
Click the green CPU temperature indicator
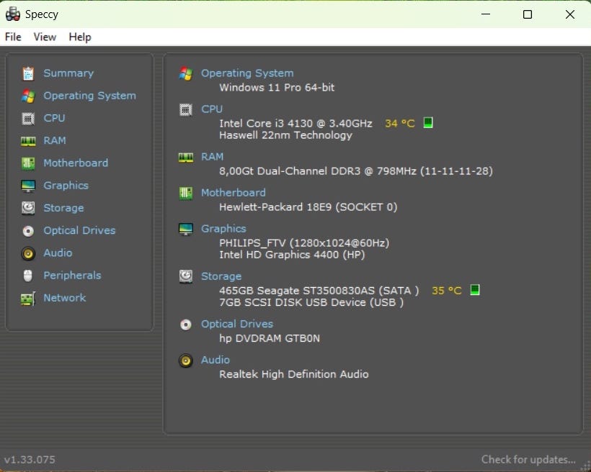(x=428, y=123)
